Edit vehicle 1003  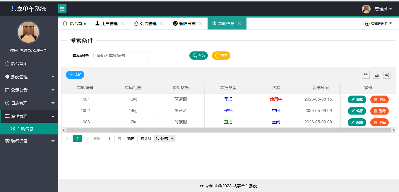click(x=357, y=122)
